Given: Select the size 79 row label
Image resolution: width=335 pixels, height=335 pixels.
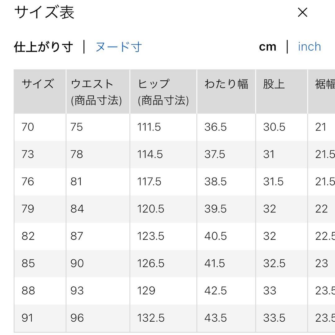Looking at the screenshot, I should click(28, 209).
